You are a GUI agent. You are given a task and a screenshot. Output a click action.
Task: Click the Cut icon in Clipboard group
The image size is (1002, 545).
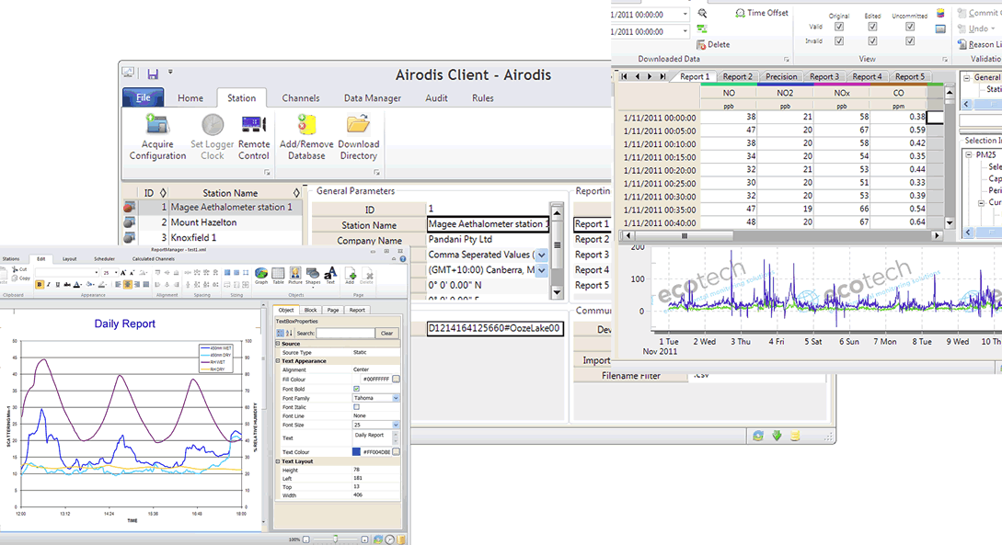(x=16, y=269)
